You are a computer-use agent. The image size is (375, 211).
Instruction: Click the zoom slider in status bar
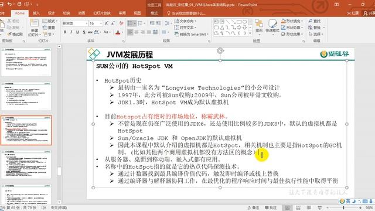click(x=344, y=207)
